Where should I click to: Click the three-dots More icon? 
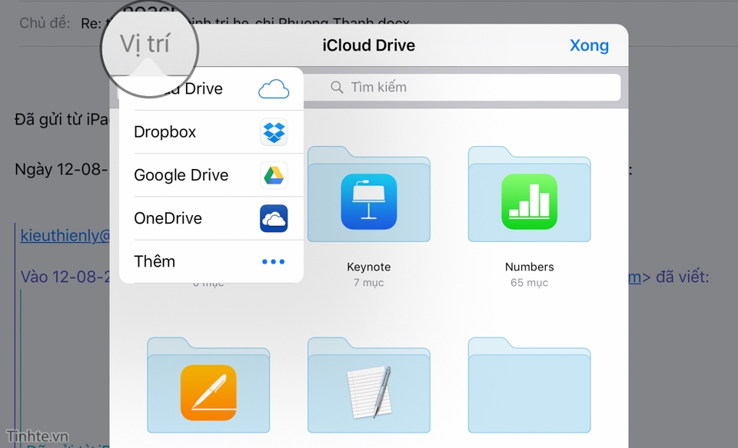click(274, 261)
